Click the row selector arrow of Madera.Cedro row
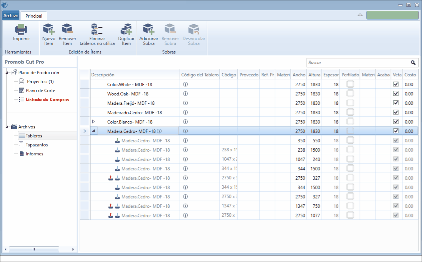 [x=85, y=131]
